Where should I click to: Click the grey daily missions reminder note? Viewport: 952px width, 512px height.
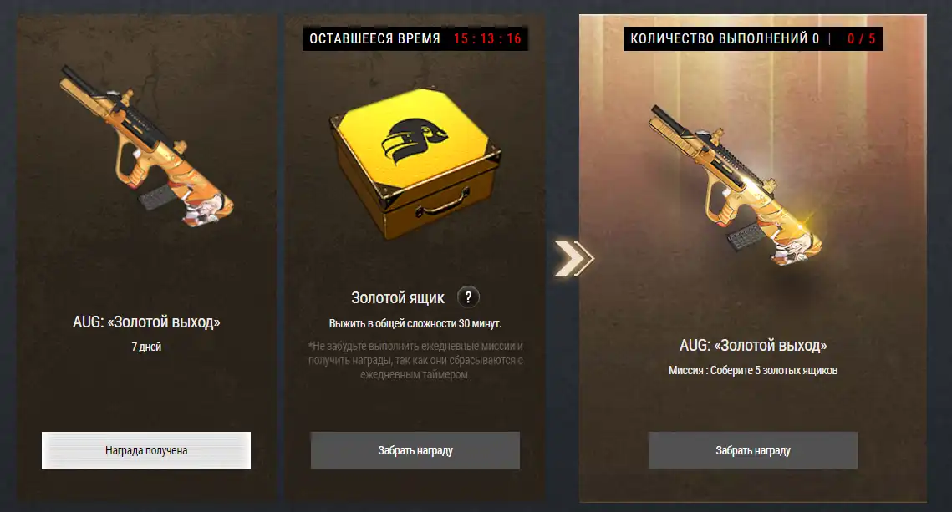(x=415, y=360)
